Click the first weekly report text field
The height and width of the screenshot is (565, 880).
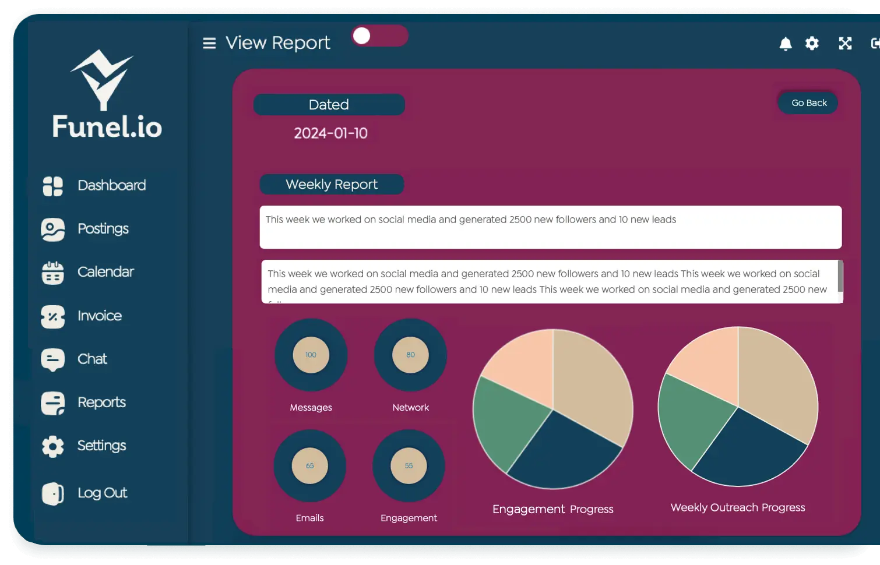tap(551, 227)
